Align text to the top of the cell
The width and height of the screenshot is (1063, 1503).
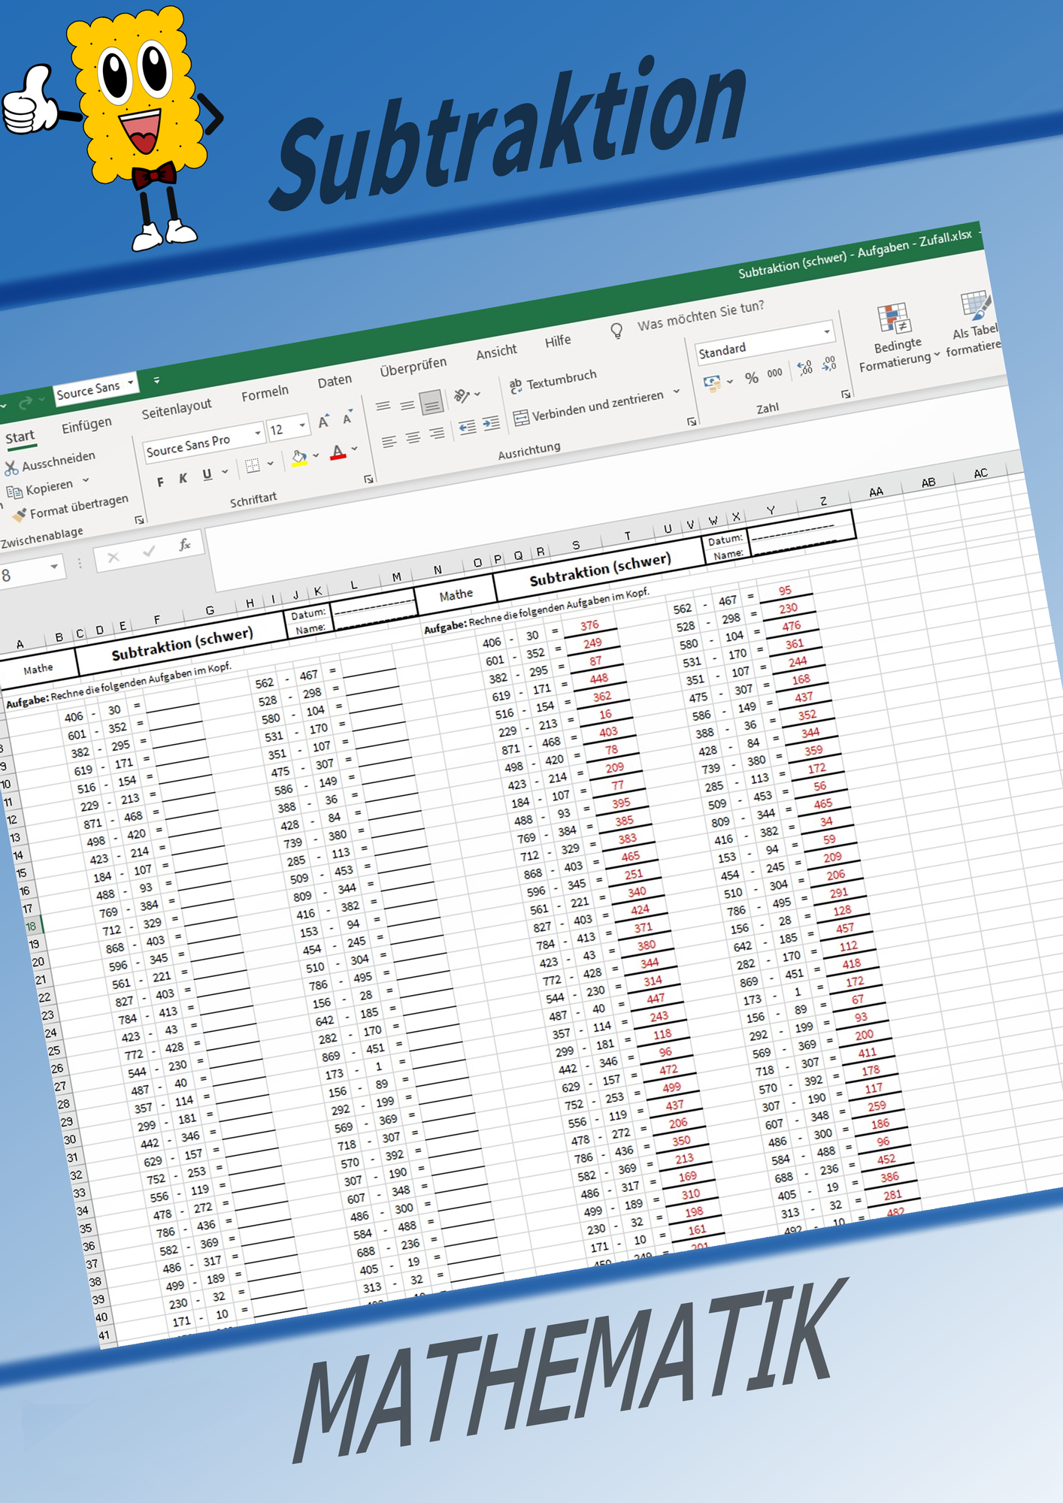pyautogui.click(x=383, y=407)
